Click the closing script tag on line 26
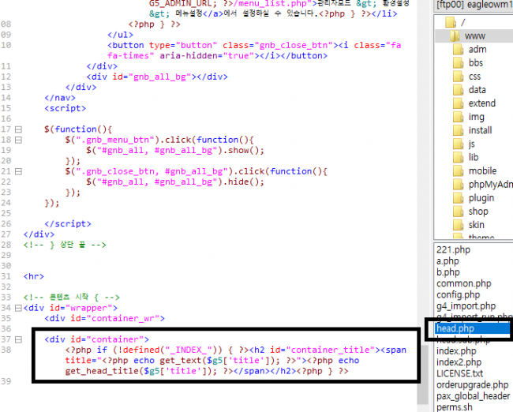This screenshot has width=513, height=412. coord(68,224)
